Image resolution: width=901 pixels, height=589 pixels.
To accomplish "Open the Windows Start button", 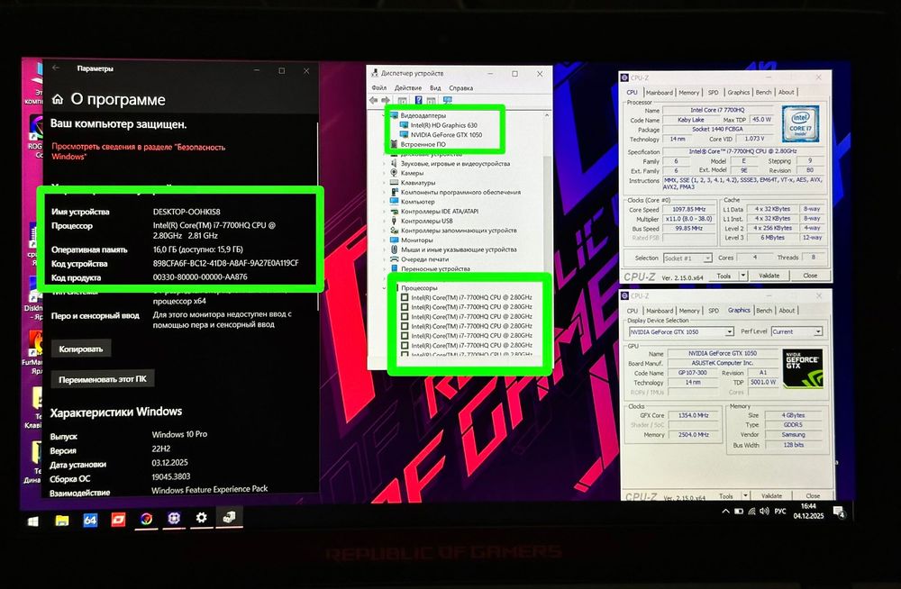I will (x=33, y=521).
